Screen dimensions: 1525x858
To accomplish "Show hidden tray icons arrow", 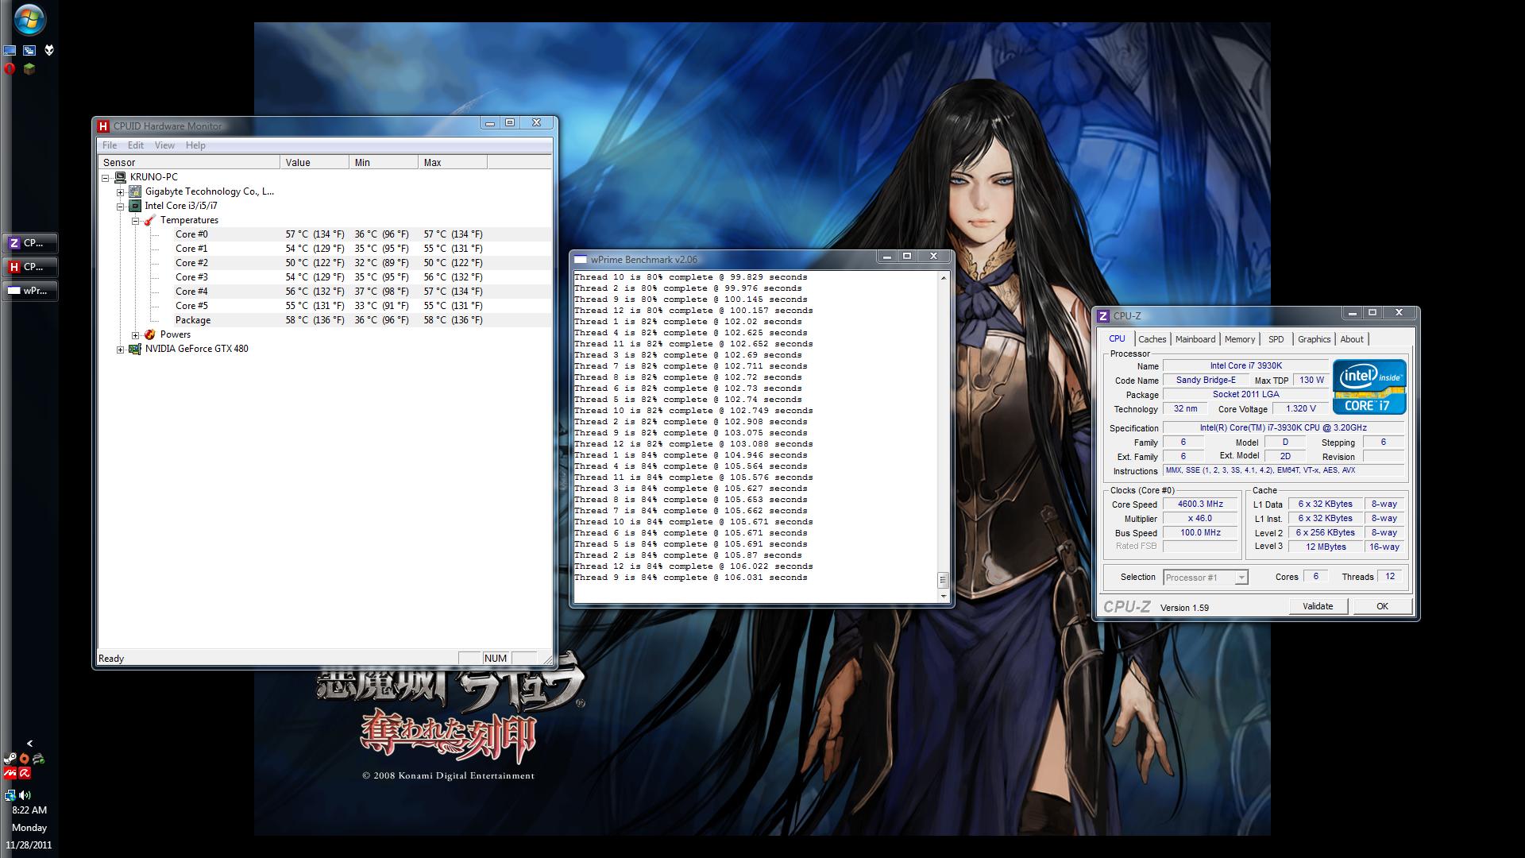I will pos(29,744).
